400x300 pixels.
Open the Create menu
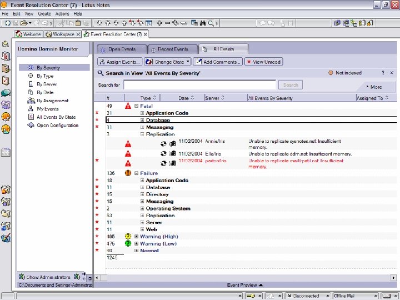pos(44,14)
